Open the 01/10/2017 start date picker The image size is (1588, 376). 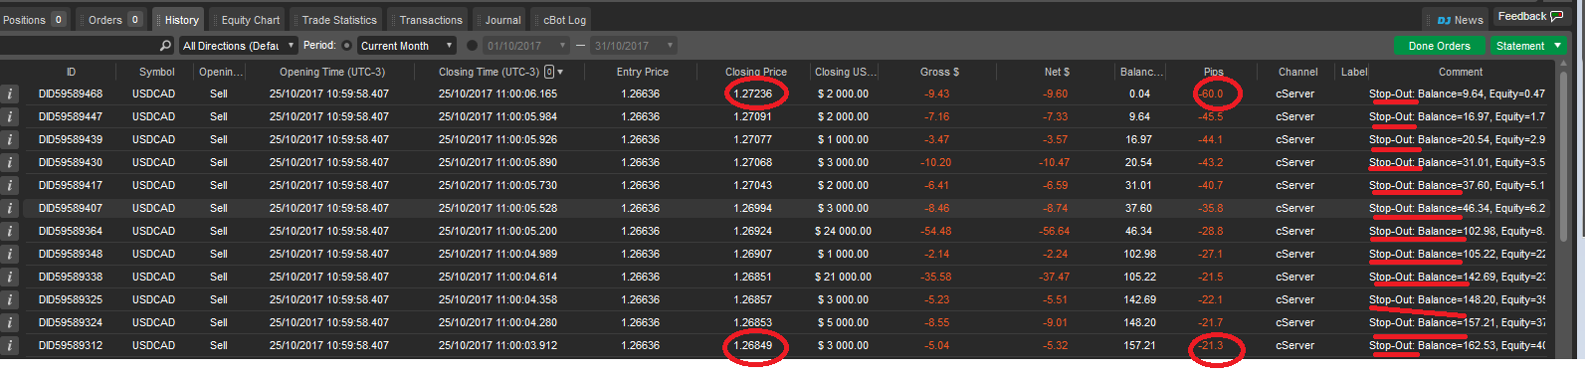click(x=526, y=46)
